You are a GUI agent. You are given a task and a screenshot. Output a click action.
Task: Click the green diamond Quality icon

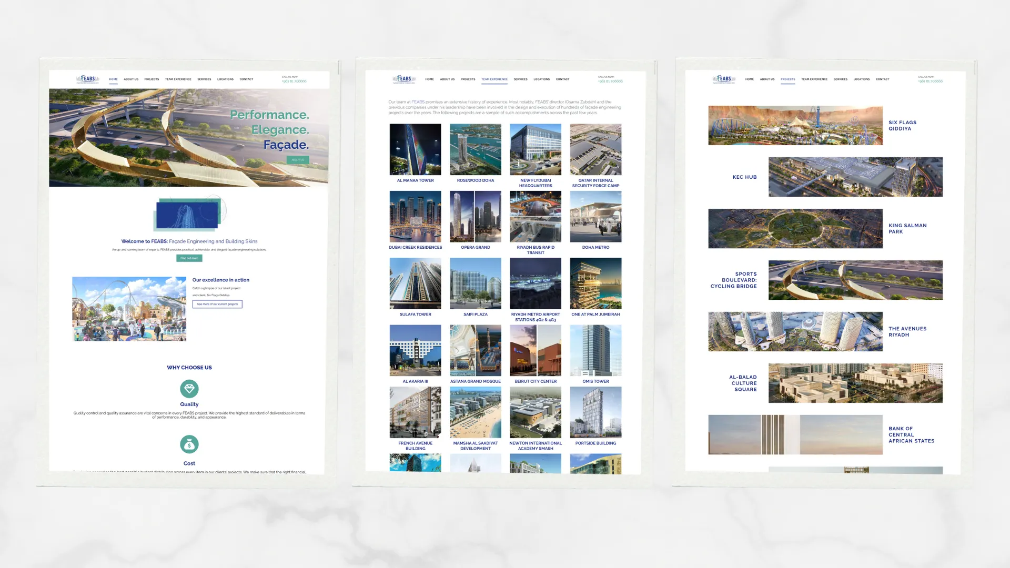[x=189, y=389]
